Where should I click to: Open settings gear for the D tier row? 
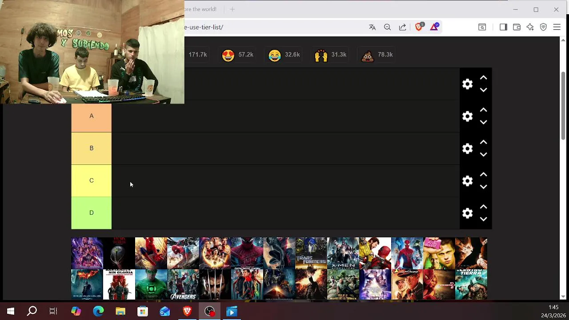pyautogui.click(x=467, y=213)
